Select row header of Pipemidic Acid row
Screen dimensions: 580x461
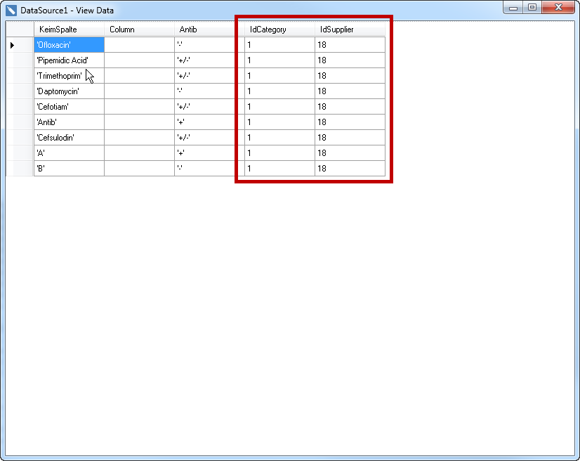pyautogui.click(x=20, y=60)
